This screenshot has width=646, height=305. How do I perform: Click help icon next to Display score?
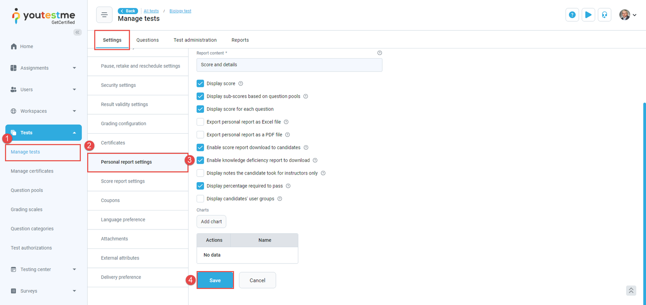(x=241, y=84)
